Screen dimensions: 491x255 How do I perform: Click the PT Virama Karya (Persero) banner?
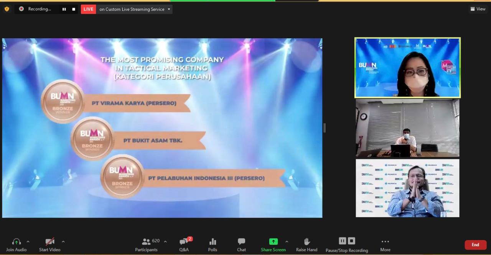coord(136,103)
